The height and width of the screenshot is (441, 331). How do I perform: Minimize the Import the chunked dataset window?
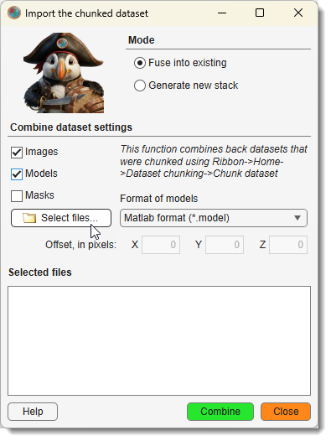point(222,13)
